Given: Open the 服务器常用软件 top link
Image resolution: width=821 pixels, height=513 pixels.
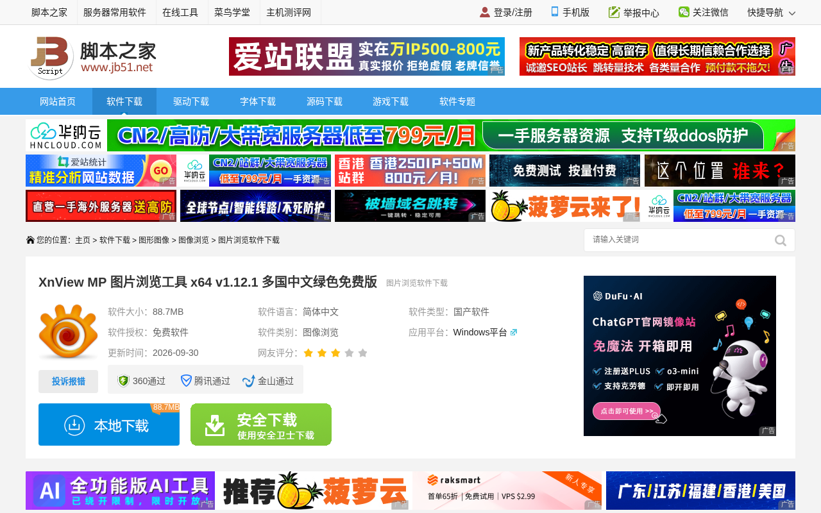Looking at the screenshot, I should point(115,12).
